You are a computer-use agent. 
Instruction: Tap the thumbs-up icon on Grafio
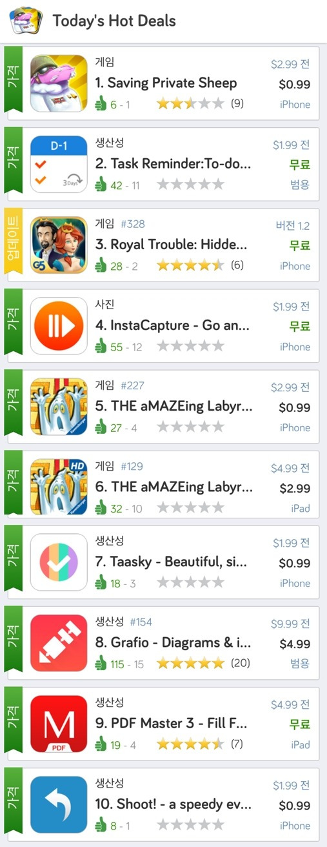pos(100,664)
